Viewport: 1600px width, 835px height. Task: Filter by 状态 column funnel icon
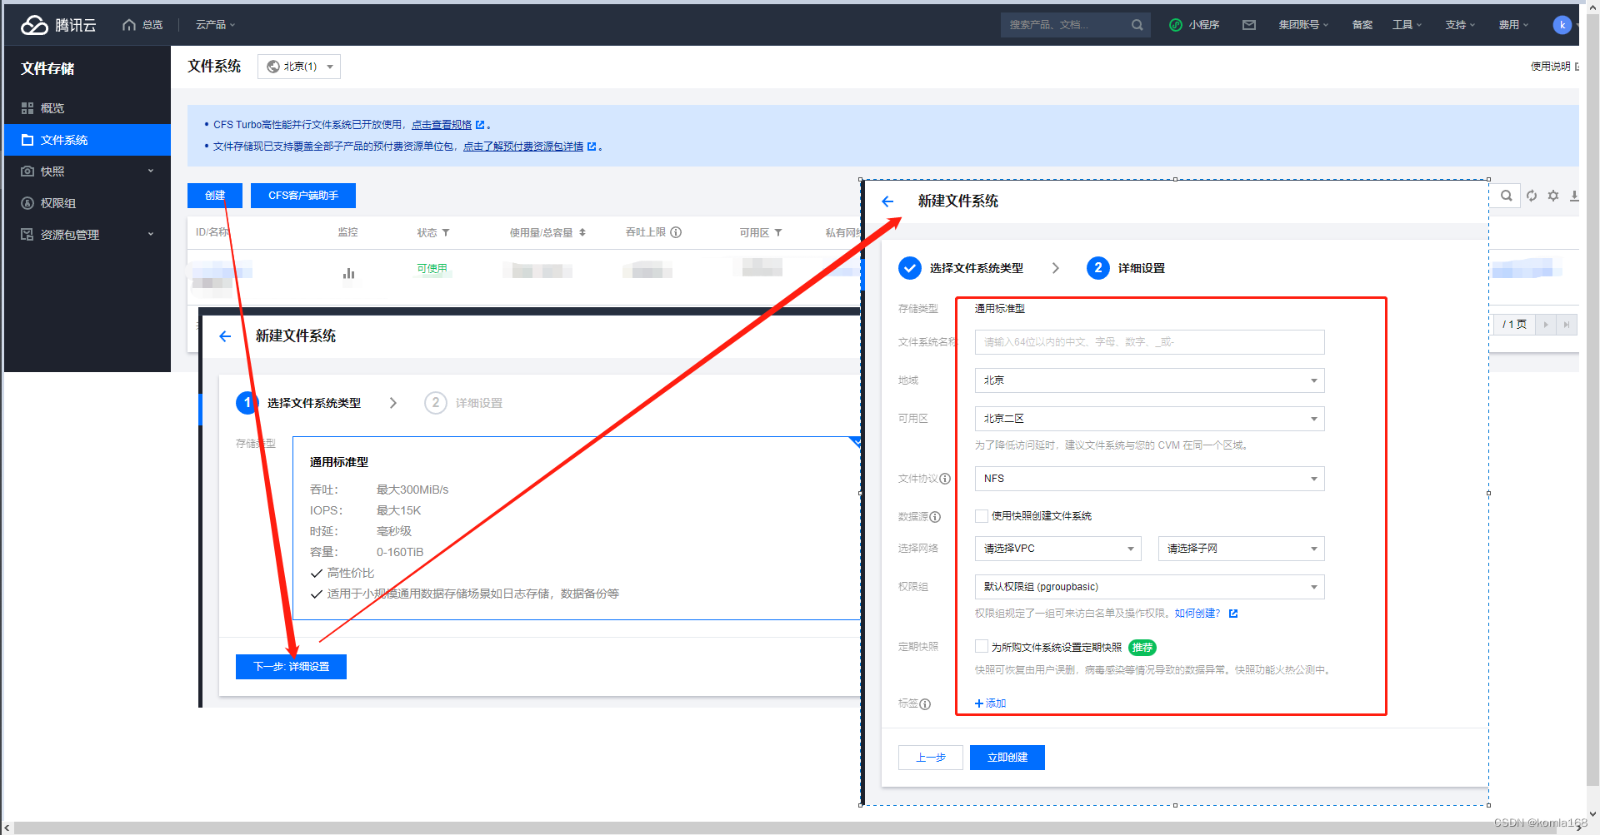click(x=446, y=233)
